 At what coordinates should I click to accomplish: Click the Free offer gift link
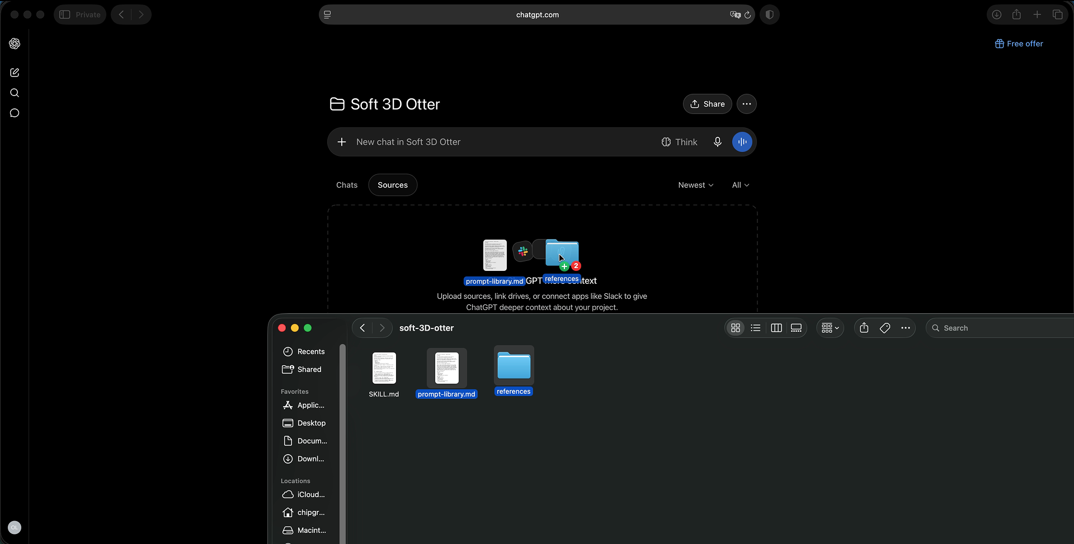[1019, 44]
